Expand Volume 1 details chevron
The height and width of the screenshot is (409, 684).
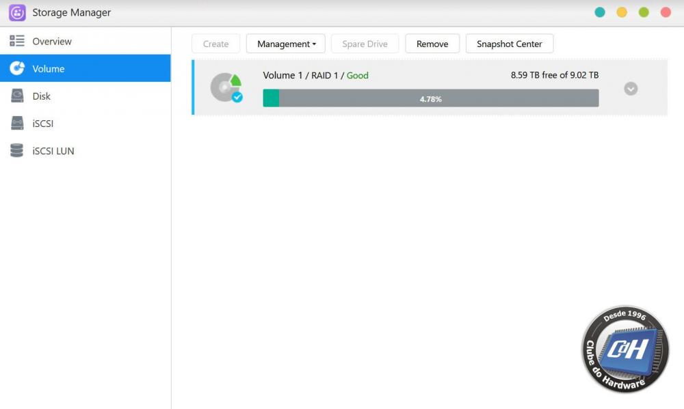pyautogui.click(x=631, y=89)
